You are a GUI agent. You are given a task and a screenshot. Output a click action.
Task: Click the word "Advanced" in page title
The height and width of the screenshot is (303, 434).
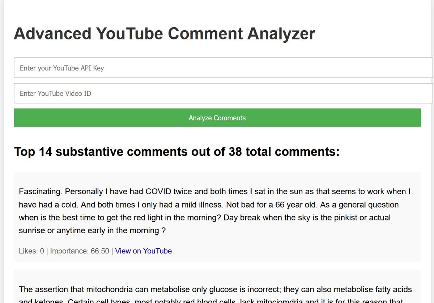(x=52, y=34)
